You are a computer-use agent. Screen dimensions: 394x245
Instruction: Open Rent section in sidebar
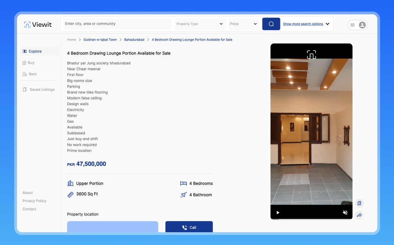[x=33, y=74]
